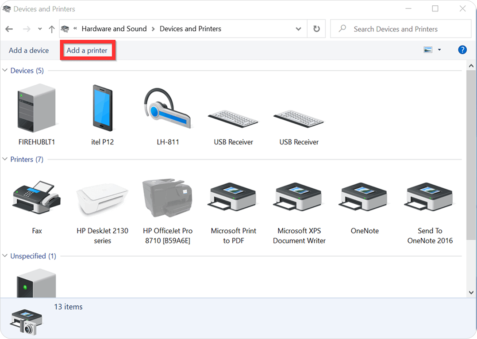Viewport: 477px width, 339px height.
Task: Click the change view icon
Action: [428, 50]
